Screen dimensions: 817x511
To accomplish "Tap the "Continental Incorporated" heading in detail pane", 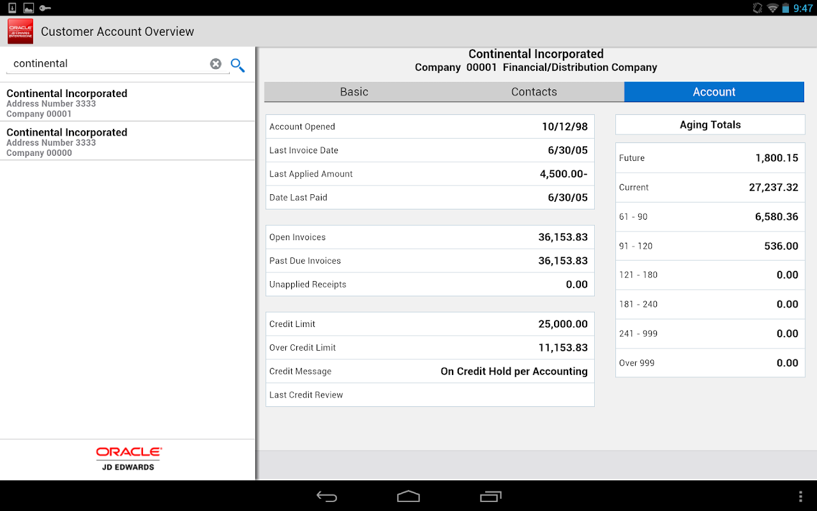I will pos(536,54).
